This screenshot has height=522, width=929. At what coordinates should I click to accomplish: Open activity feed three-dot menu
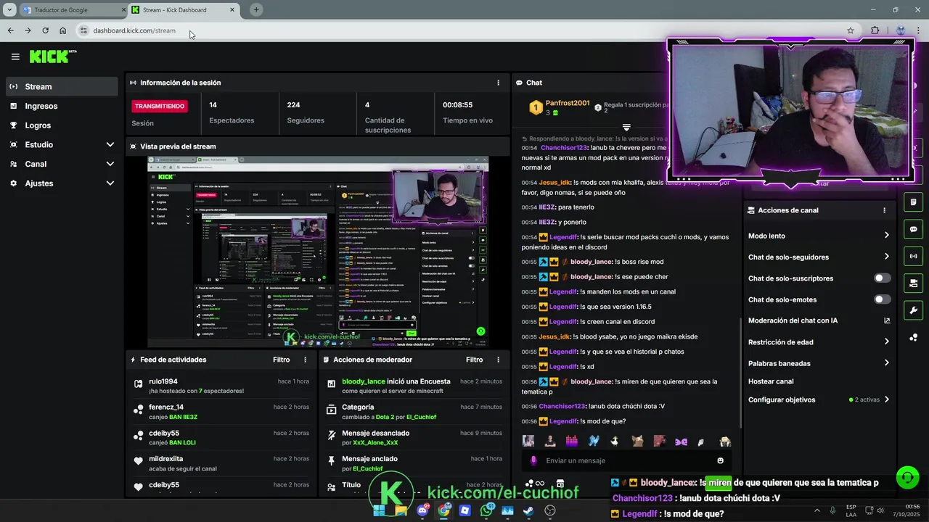[305, 360]
